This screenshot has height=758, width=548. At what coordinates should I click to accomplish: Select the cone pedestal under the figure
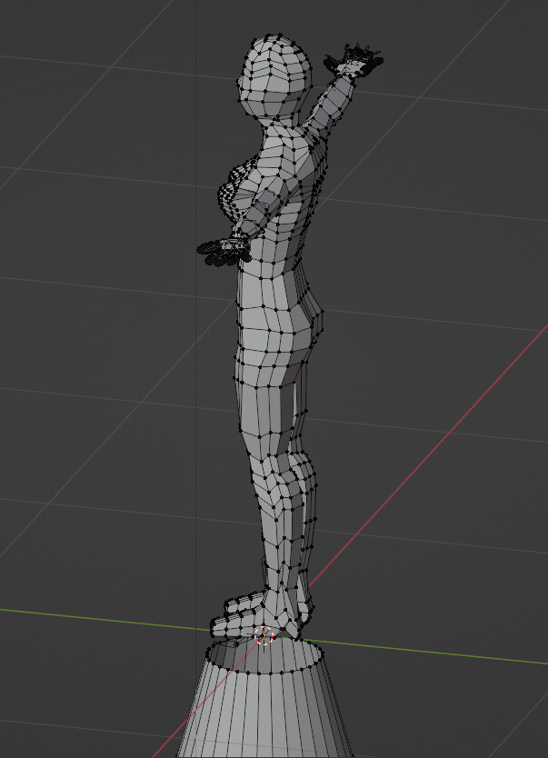click(x=264, y=696)
